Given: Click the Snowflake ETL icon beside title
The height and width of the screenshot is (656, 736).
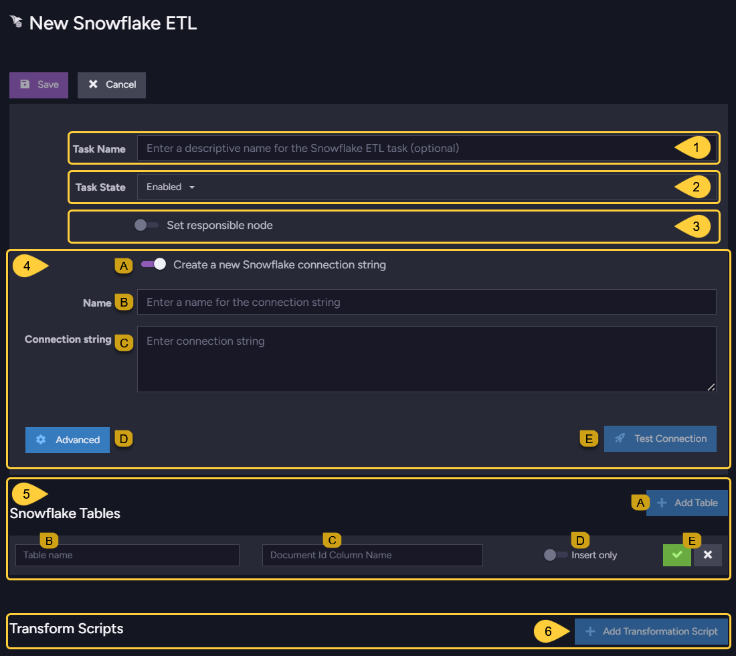Looking at the screenshot, I should tap(17, 21).
